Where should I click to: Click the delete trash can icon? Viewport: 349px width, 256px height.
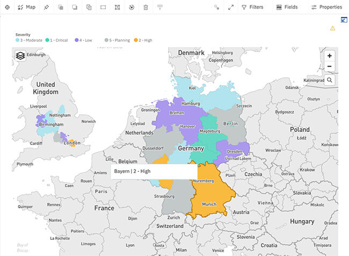coord(146,8)
